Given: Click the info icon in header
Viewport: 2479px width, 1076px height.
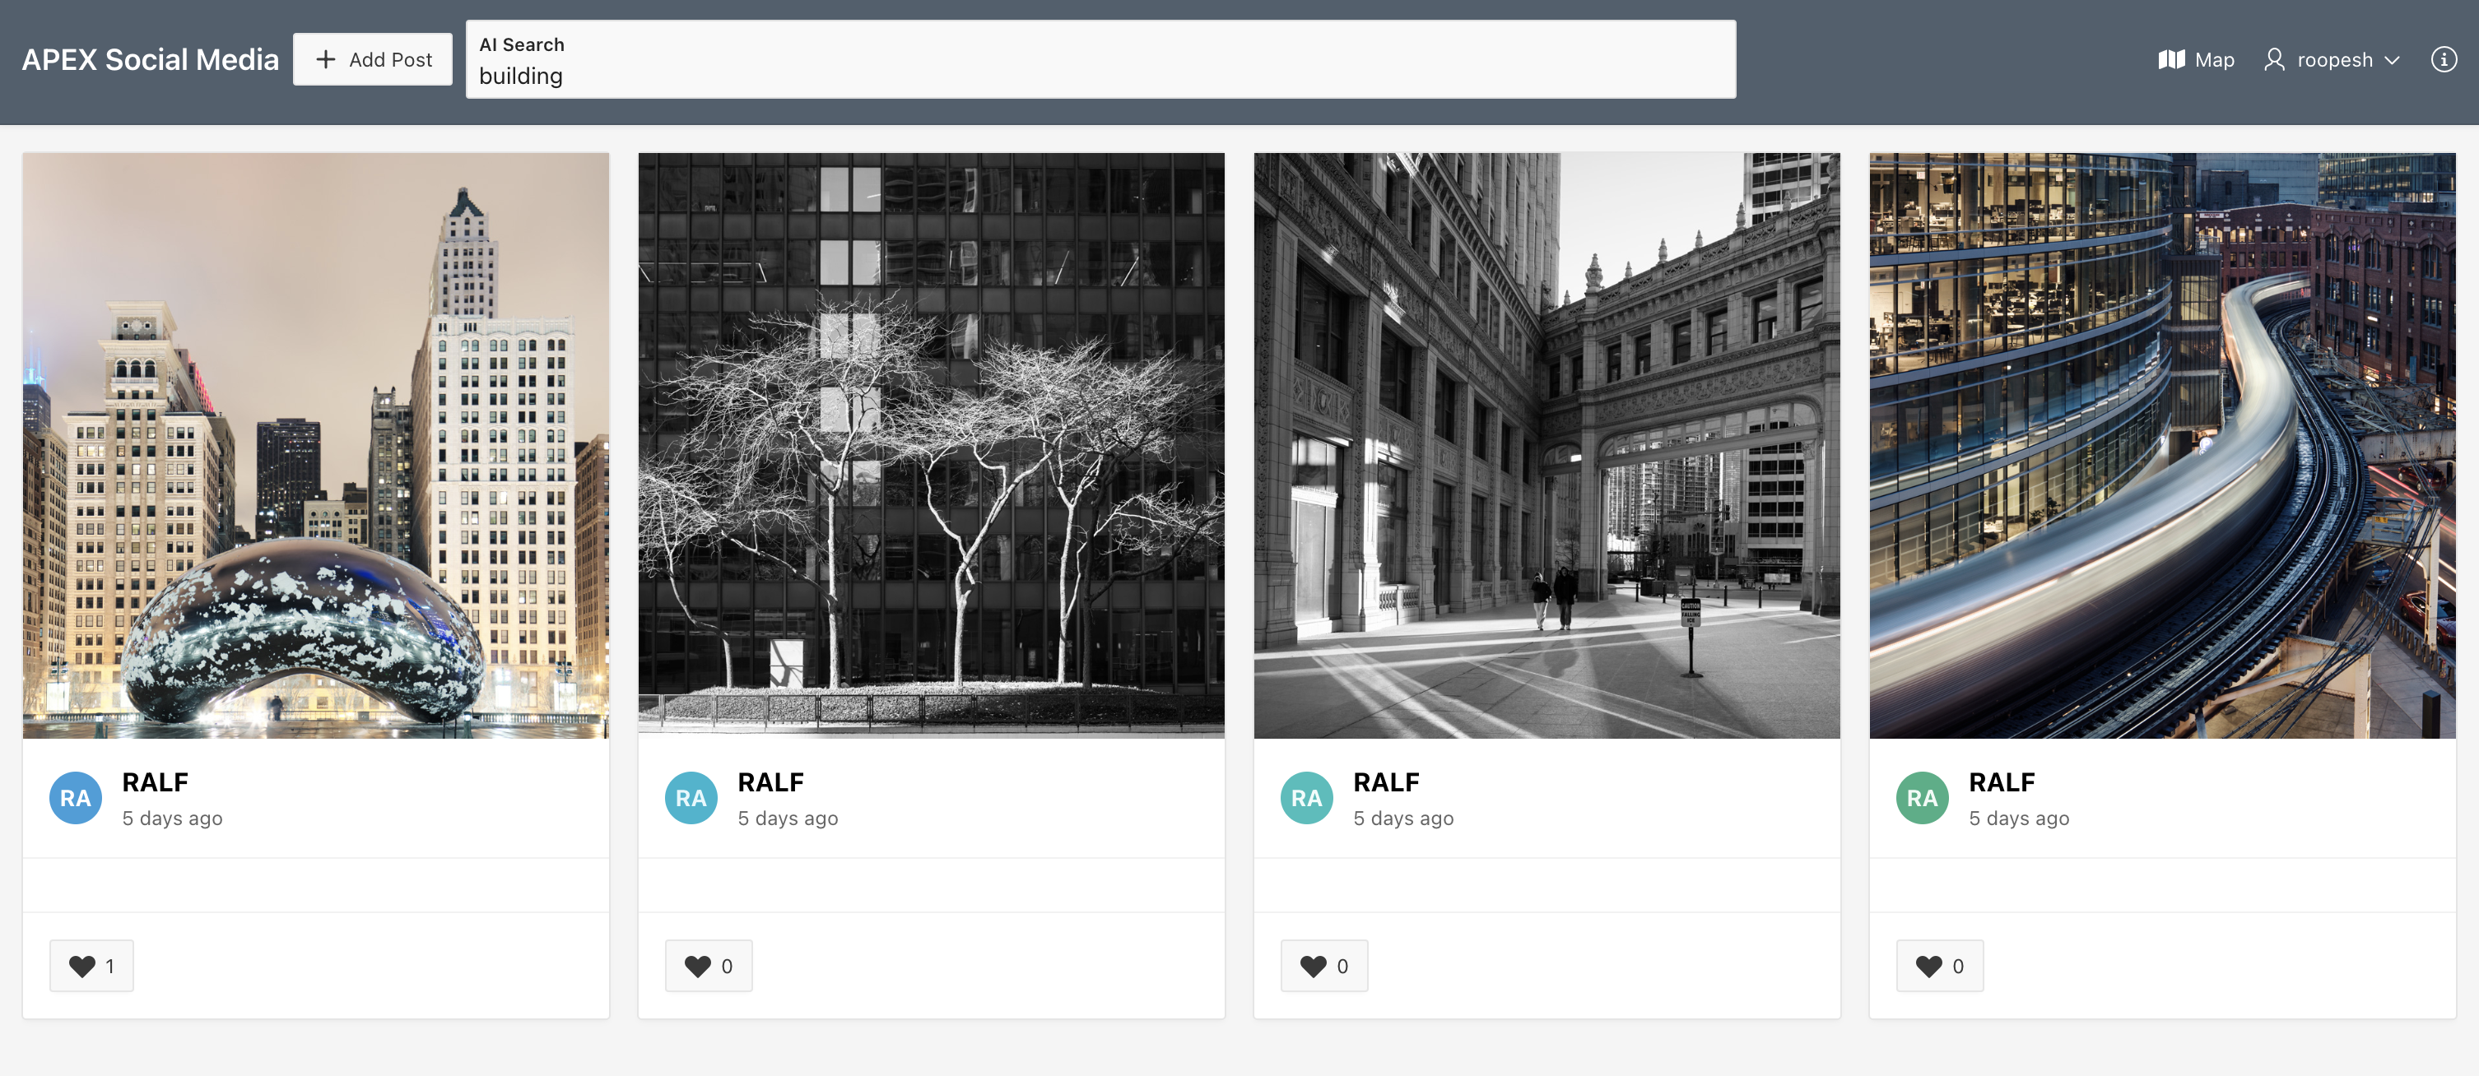Looking at the screenshot, I should point(2444,59).
